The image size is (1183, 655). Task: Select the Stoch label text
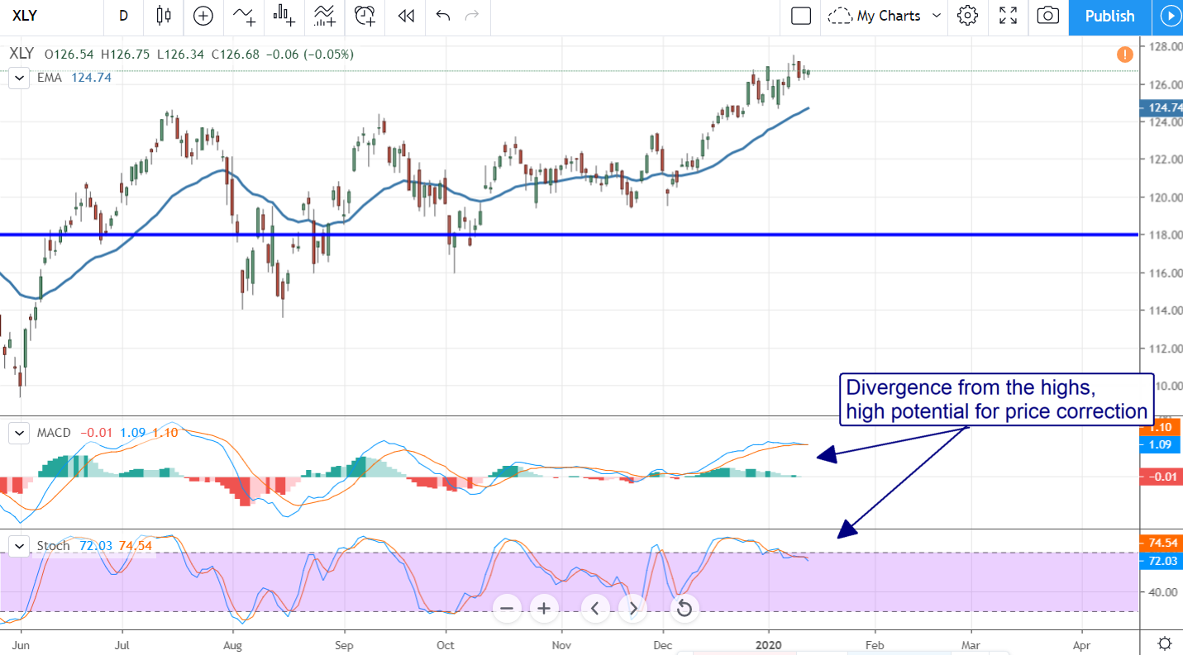(x=53, y=546)
